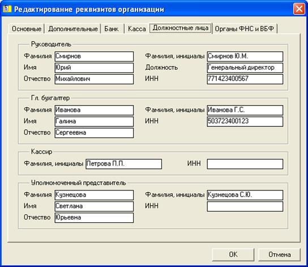Open the Дополнительные tab
This screenshot has width=308, height=267.
(73, 29)
